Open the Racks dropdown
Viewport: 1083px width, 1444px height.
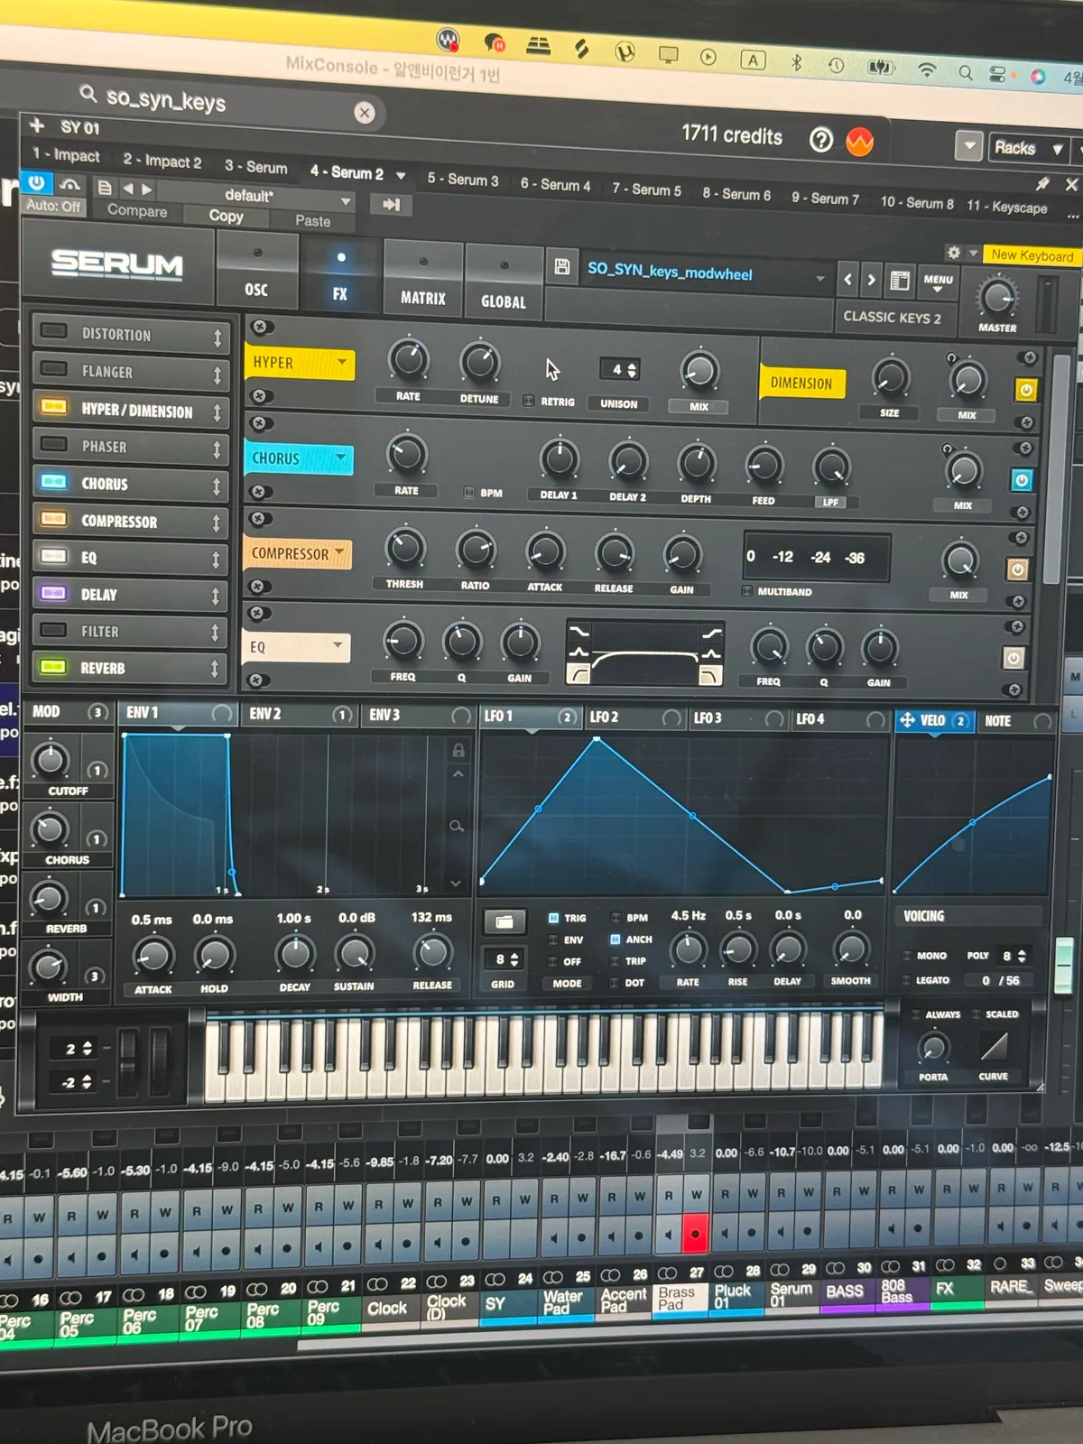pyautogui.click(x=1029, y=148)
